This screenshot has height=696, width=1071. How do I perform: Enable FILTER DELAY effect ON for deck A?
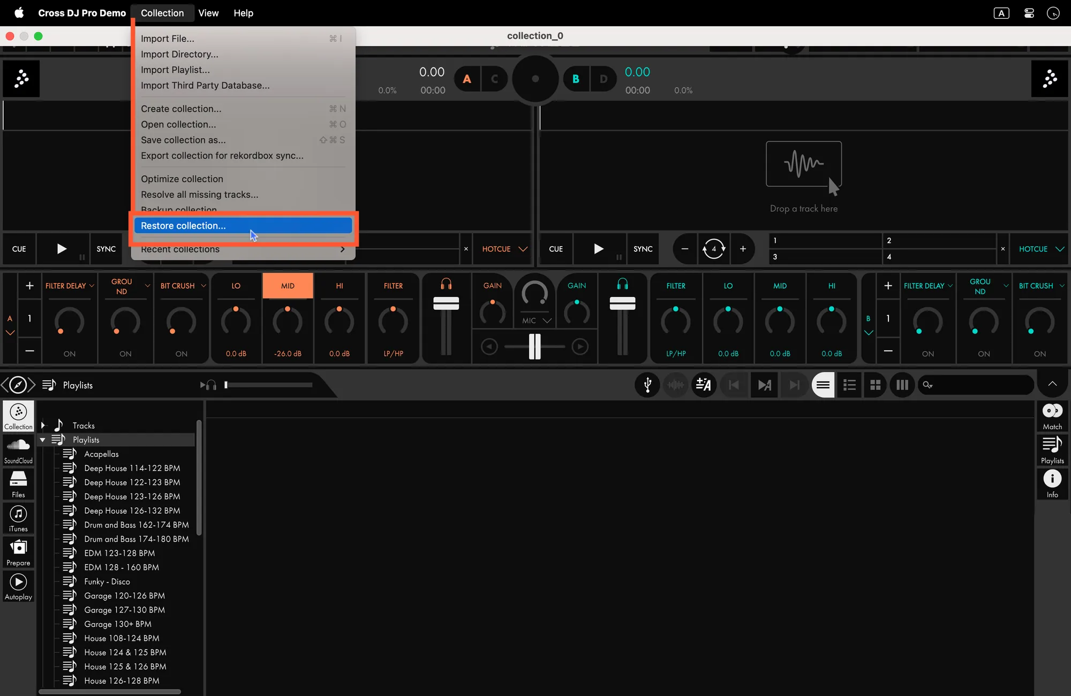coord(70,354)
